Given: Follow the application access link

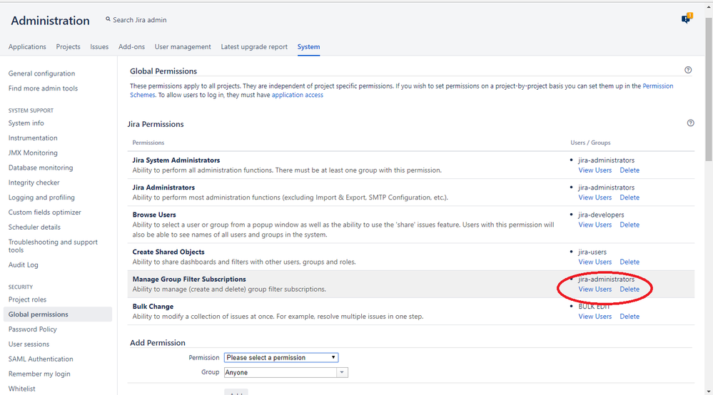Looking at the screenshot, I should (298, 95).
